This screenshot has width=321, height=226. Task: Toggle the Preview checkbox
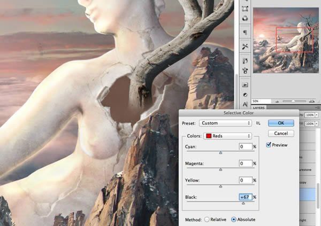pos(269,145)
